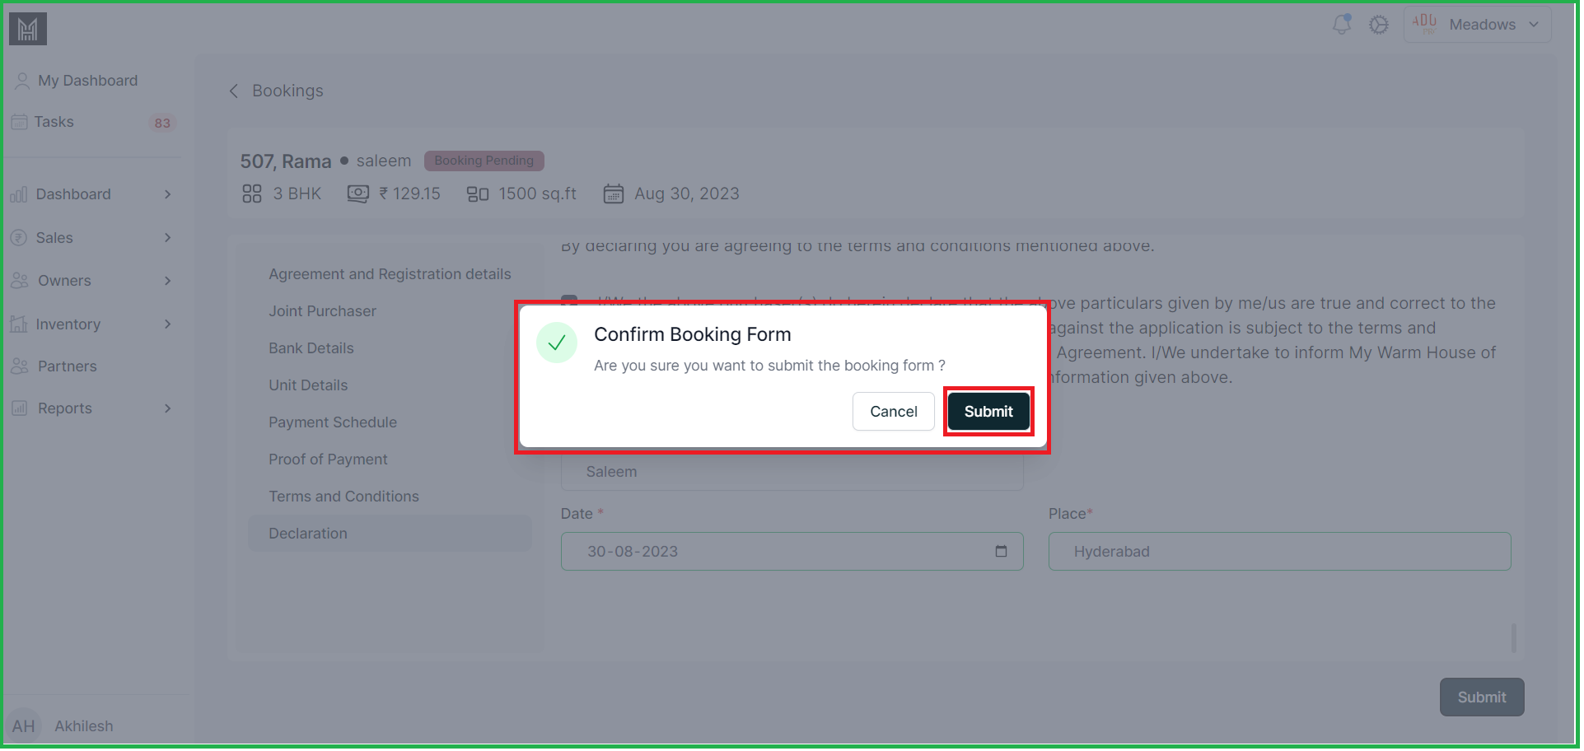Open Reports in sidebar

(x=65, y=408)
